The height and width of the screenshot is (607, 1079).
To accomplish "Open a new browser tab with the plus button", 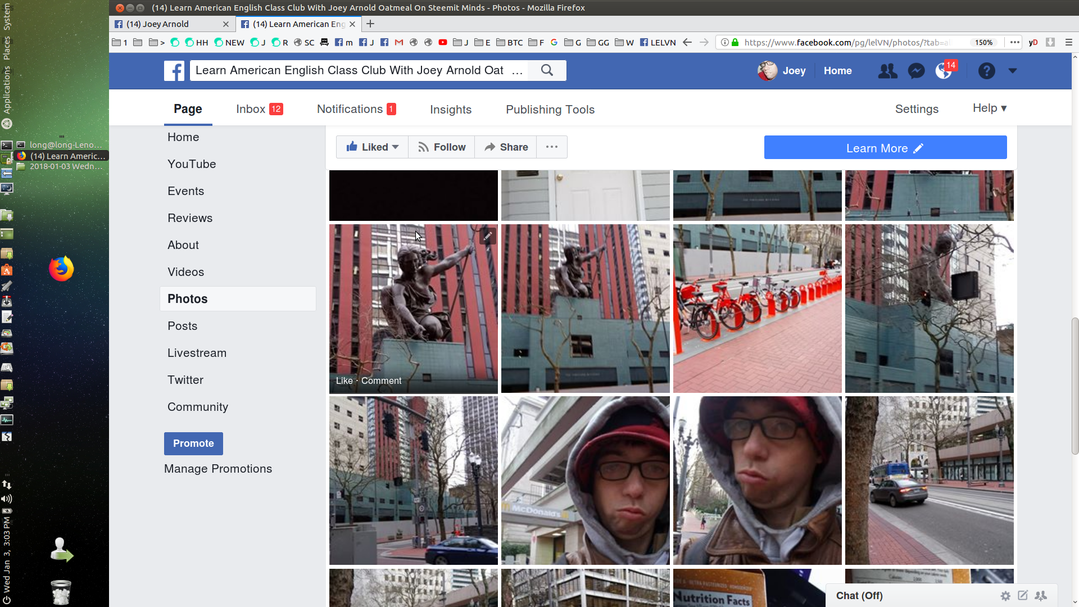I will point(370,24).
